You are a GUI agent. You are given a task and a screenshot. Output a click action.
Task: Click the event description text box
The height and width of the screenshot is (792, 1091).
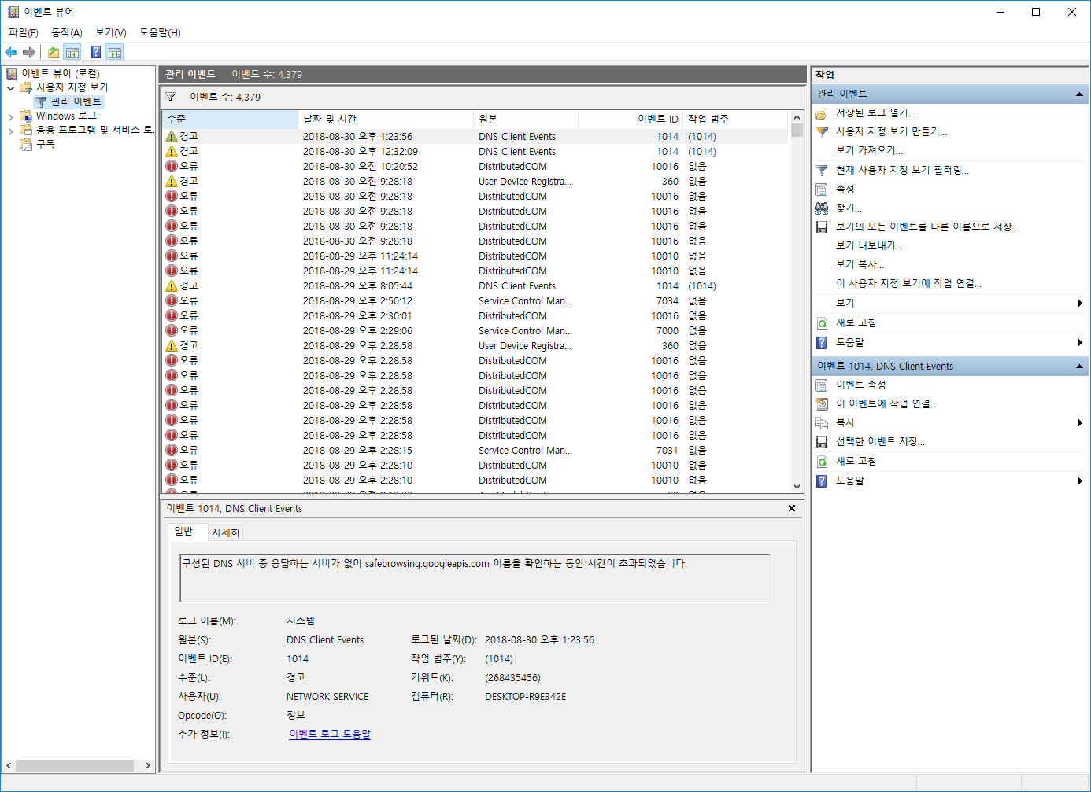(475, 578)
